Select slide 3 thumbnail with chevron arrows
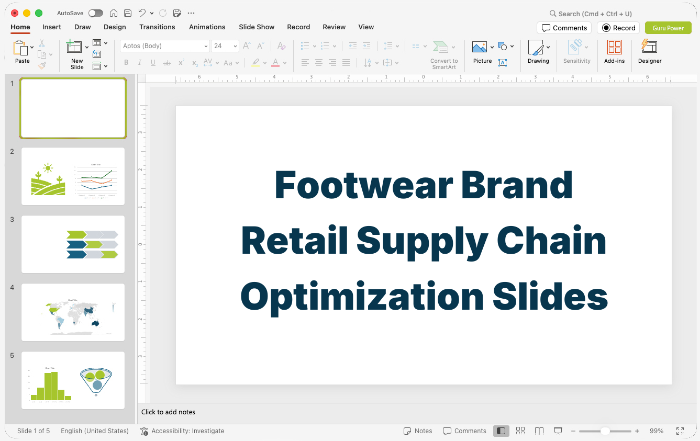This screenshot has width=700, height=441. tap(73, 244)
